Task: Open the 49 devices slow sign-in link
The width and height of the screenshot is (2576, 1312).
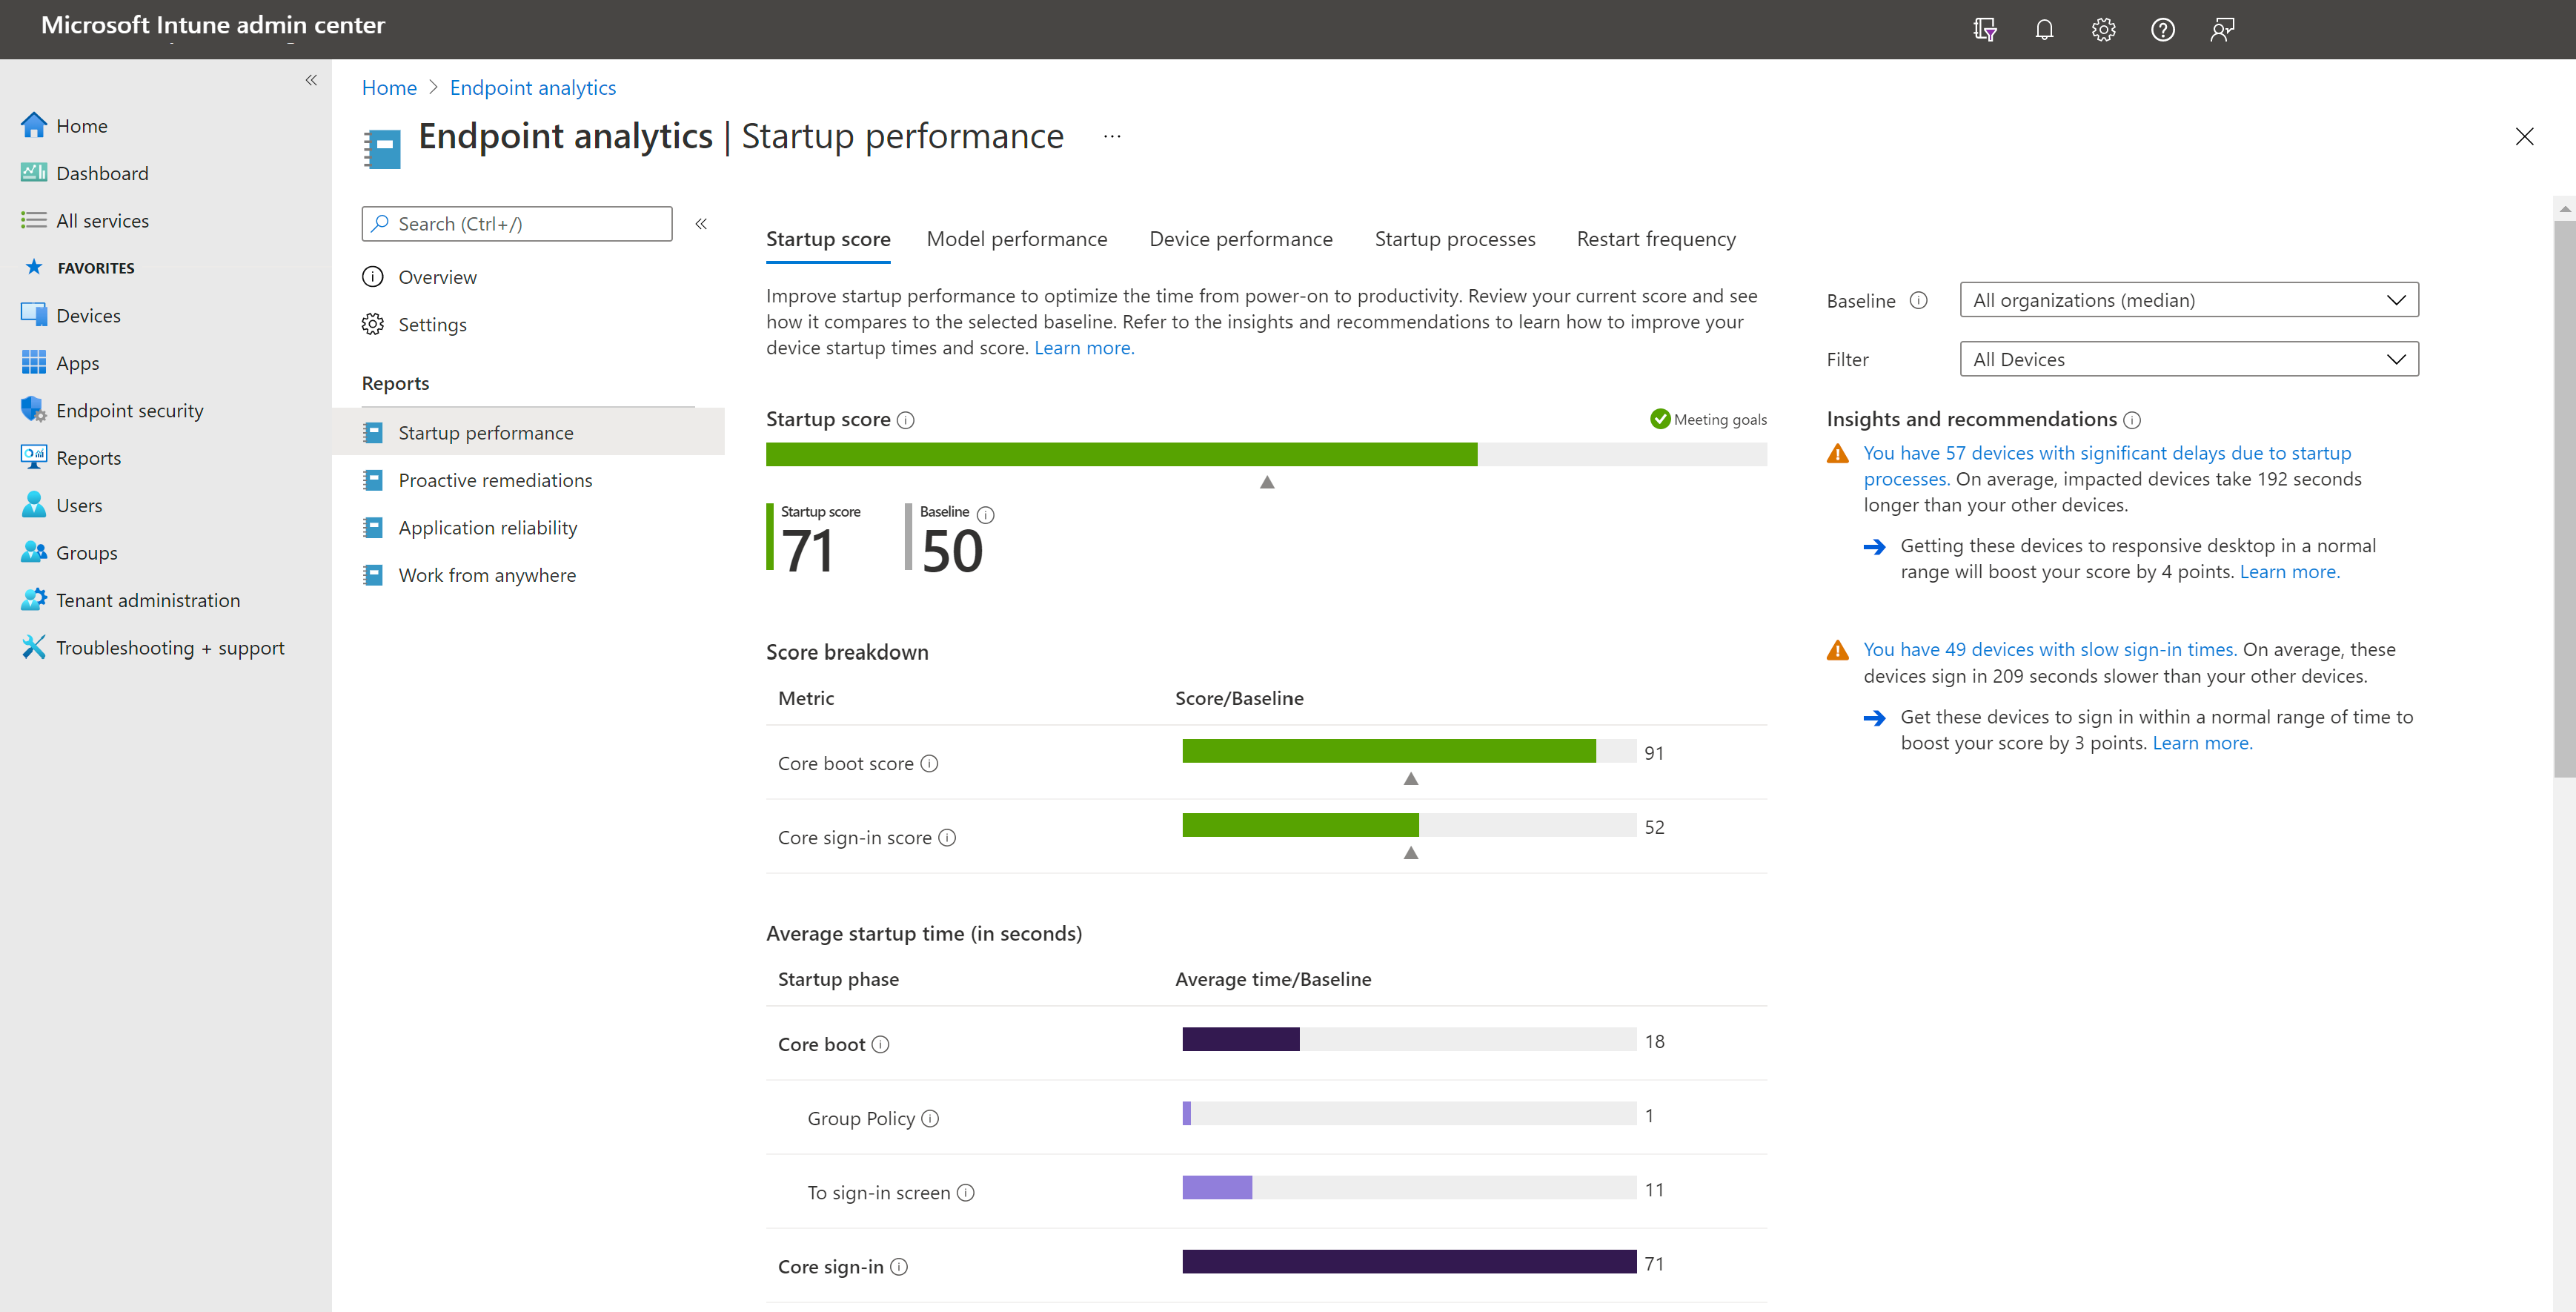Action: (2049, 649)
